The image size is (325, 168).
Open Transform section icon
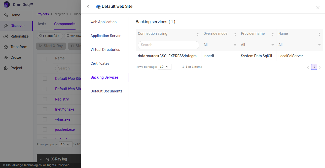click(x=6, y=47)
